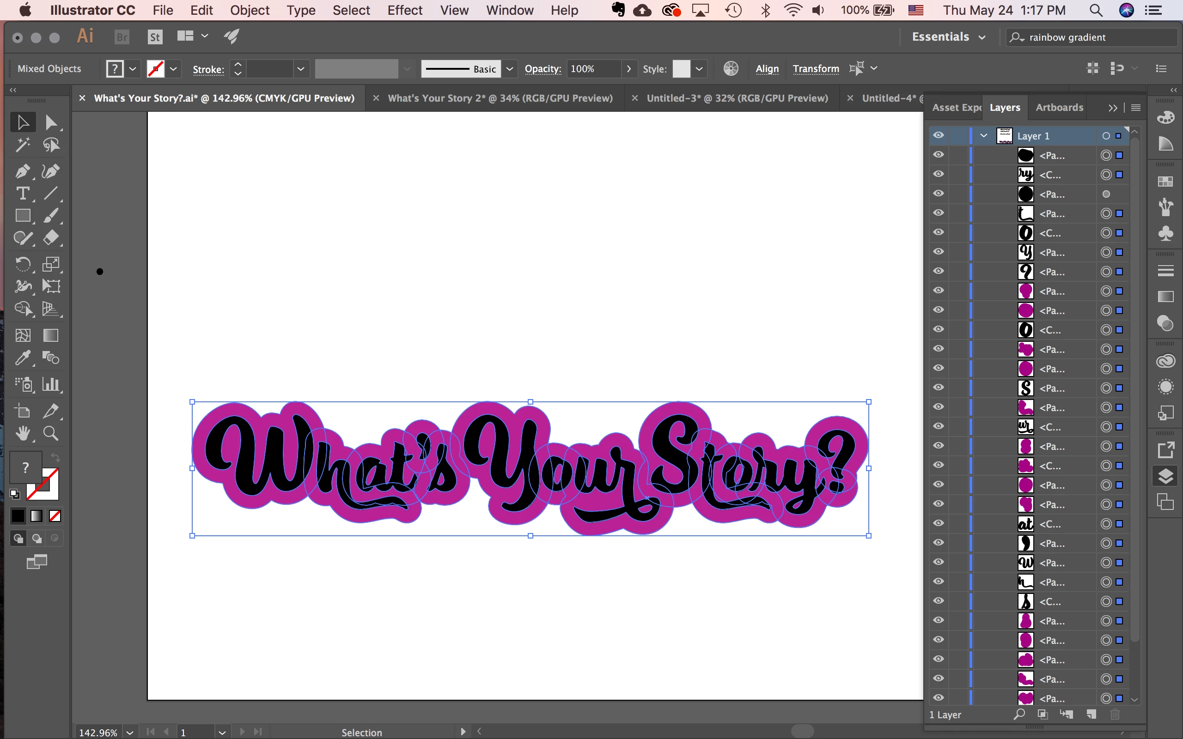The height and width of the screenshot is (739, 1183).
Task: Select the Type tool
Action: [23, 194]
